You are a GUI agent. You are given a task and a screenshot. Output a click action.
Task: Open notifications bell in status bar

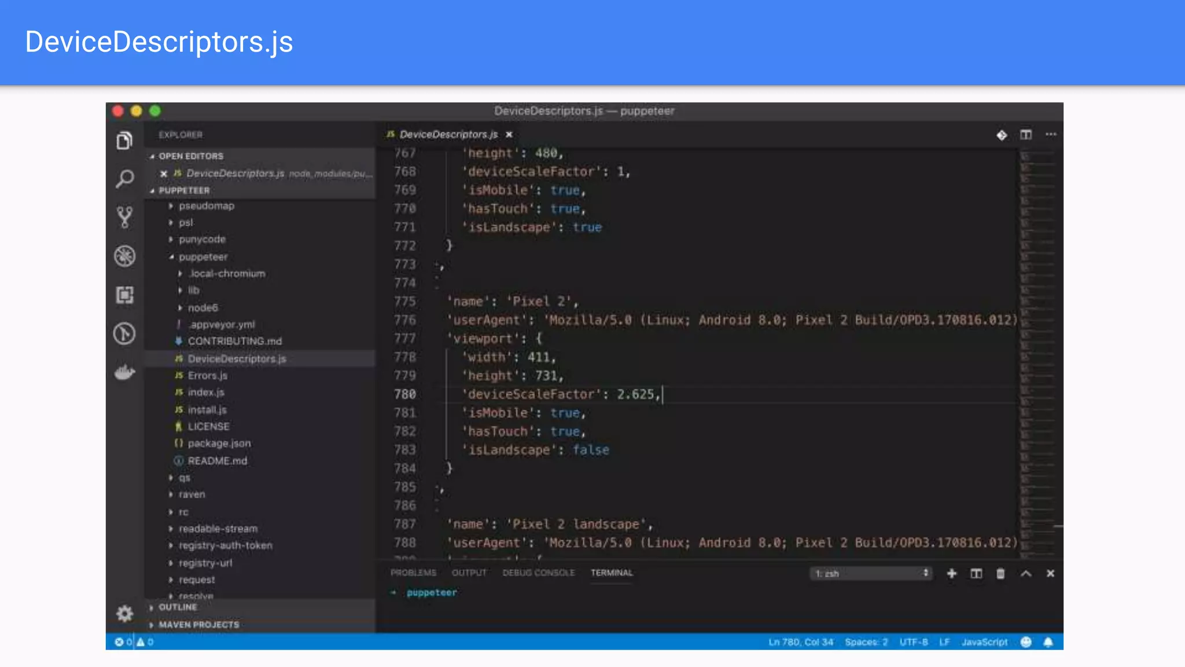1048,642
